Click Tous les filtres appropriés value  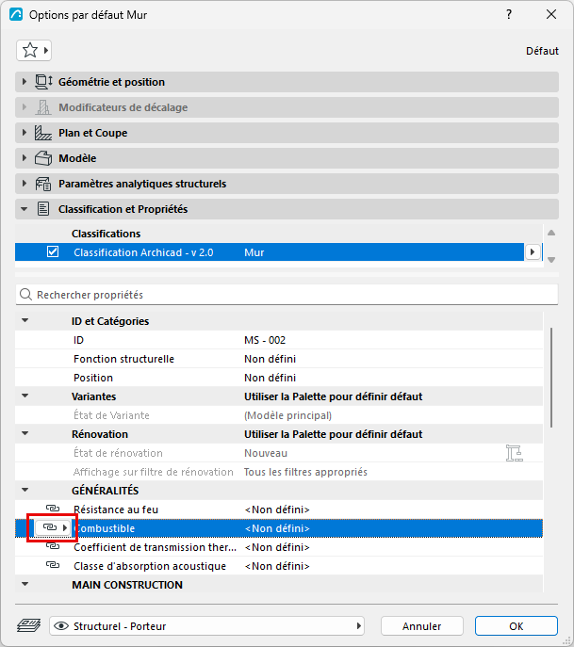(305, 472)
